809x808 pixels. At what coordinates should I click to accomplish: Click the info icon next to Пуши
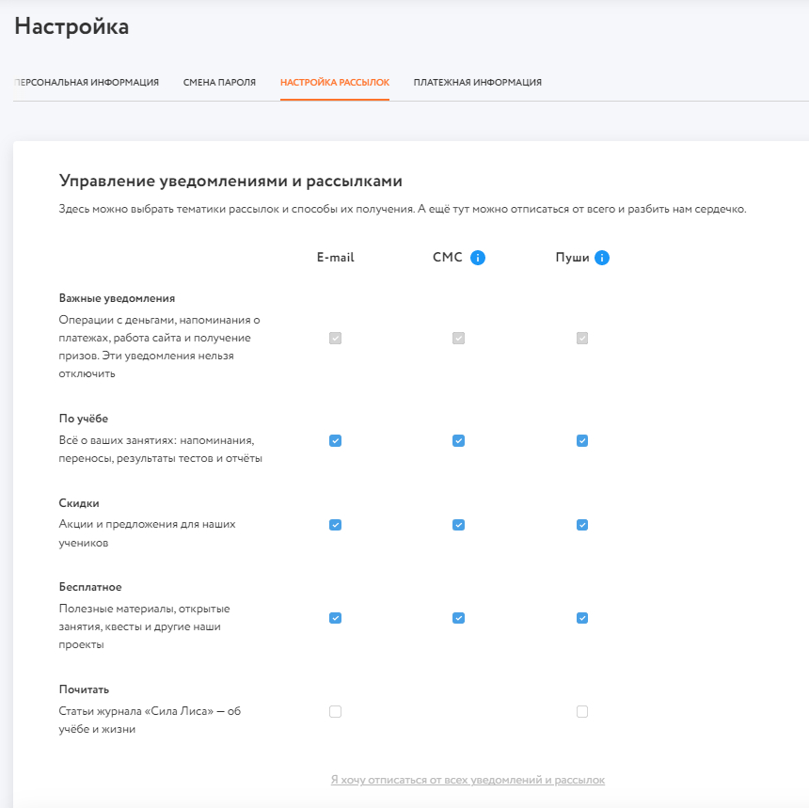click(x=602, y=258)
